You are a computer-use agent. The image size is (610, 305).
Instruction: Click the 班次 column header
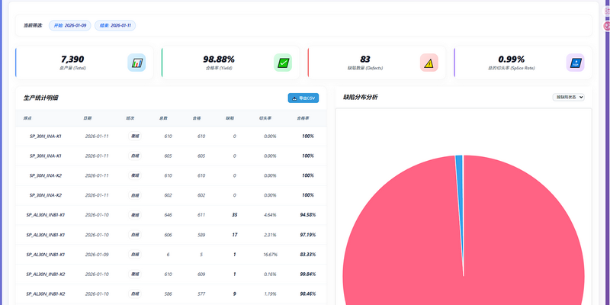[130, 118]
